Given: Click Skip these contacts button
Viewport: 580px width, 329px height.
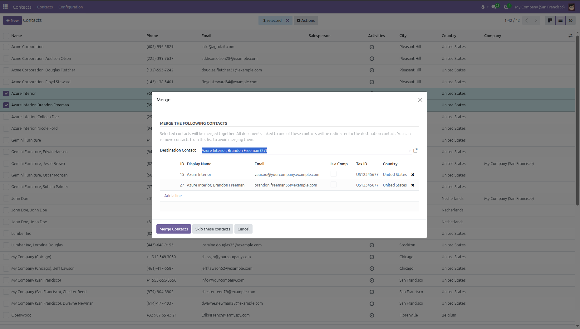Looking at the screenshot, I should [213, 229].
